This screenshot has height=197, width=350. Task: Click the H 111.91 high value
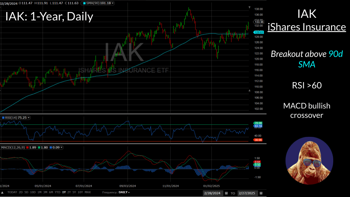pyautogui.click(x=41, y=3)
